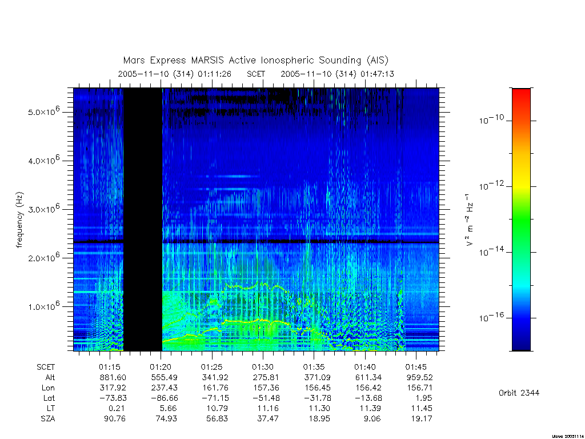Click altitude value 341.92

pyautogui.click(x=215, y=377)
